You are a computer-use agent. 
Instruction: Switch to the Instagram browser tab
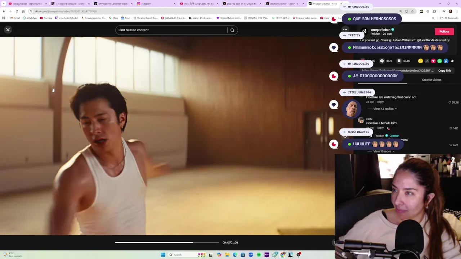pyautogui.click(x=156, y=4)
